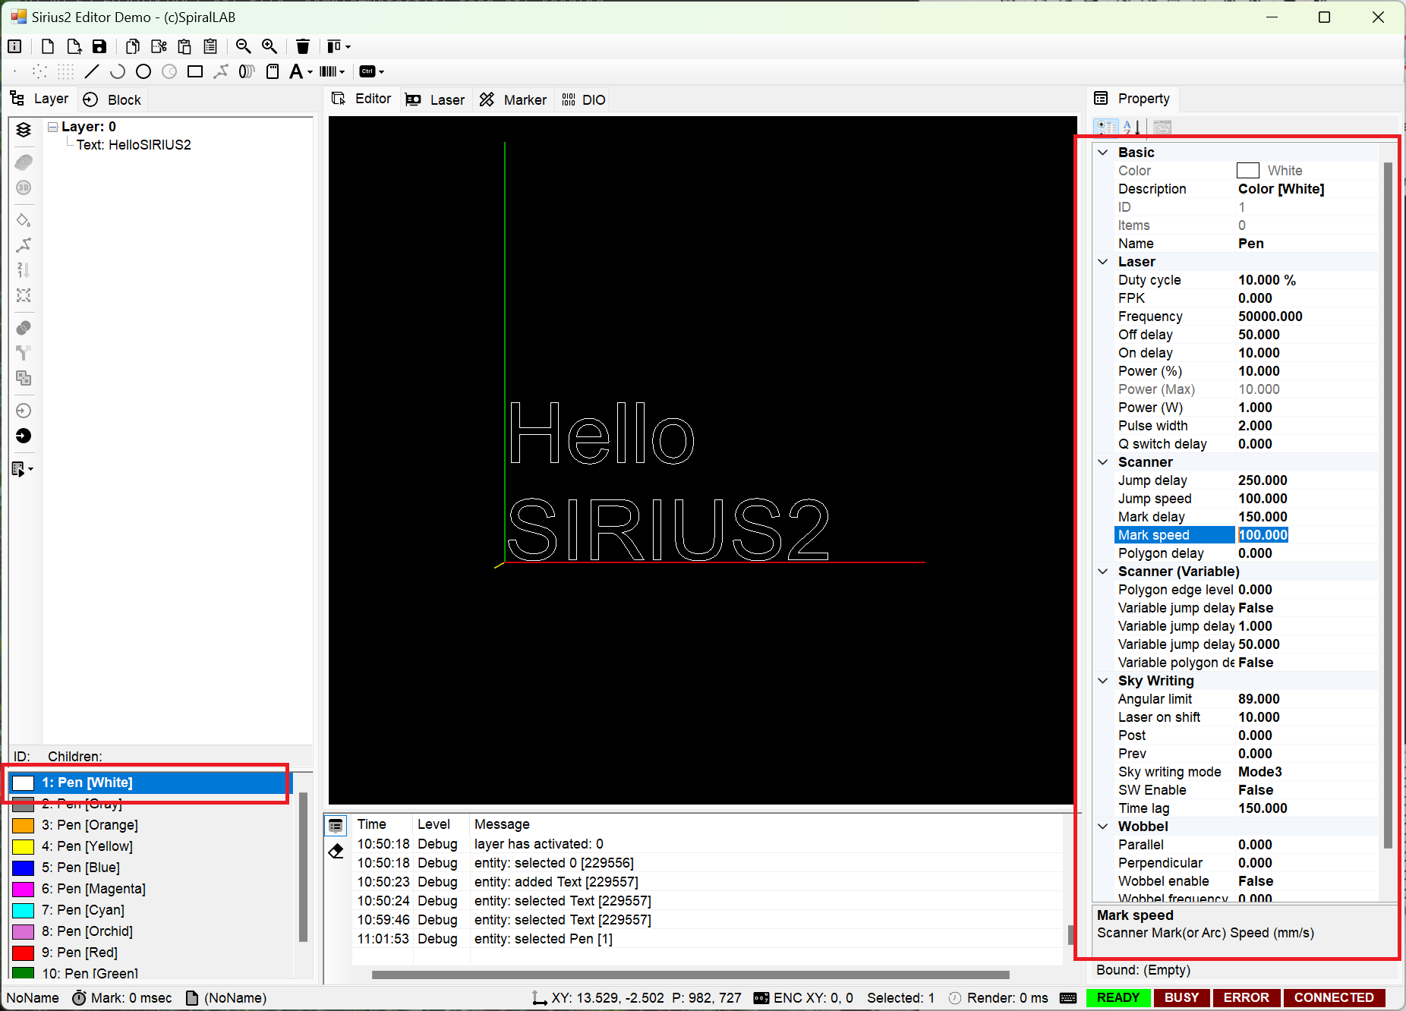Click the layers stack icon in left sidebar
Viewport: 1406px width, 1011px height.
click(24, 130)
